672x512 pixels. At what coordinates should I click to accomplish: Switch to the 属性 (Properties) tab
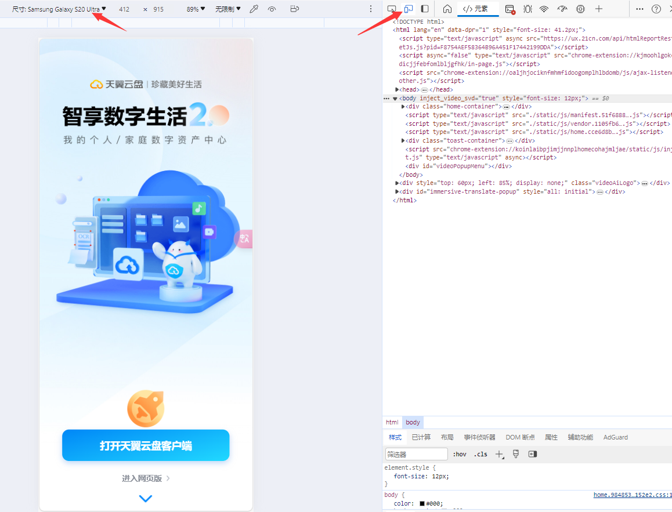click(551, 437)
